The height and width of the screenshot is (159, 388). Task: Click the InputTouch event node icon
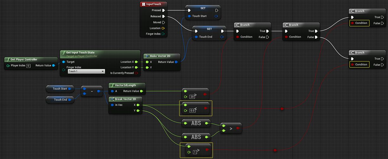click(x=144, y=4)
